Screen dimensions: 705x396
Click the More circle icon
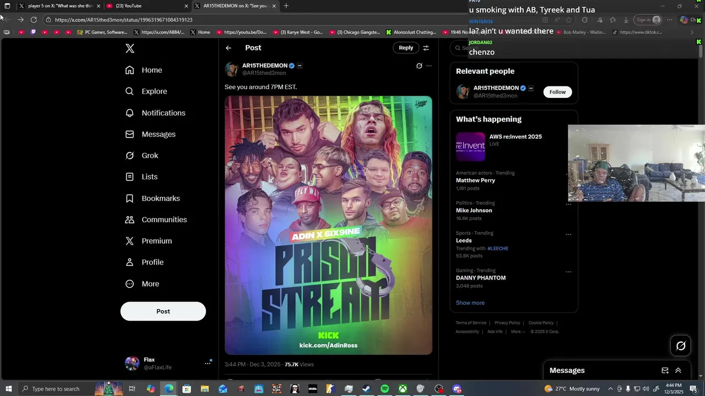(x=129, y=284)
